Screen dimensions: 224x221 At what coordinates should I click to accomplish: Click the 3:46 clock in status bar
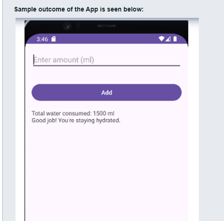[x=42, y=39]
